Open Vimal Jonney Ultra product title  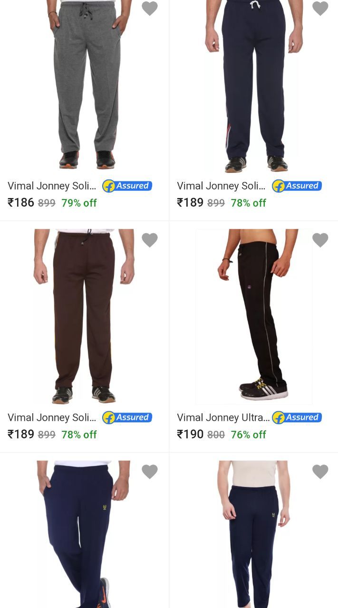pos(223,418)
